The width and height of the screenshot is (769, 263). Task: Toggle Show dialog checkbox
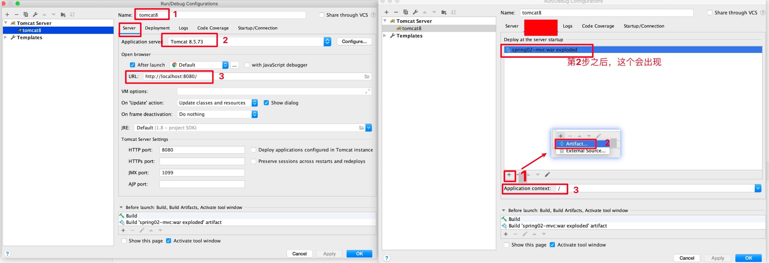click(266, 103)
